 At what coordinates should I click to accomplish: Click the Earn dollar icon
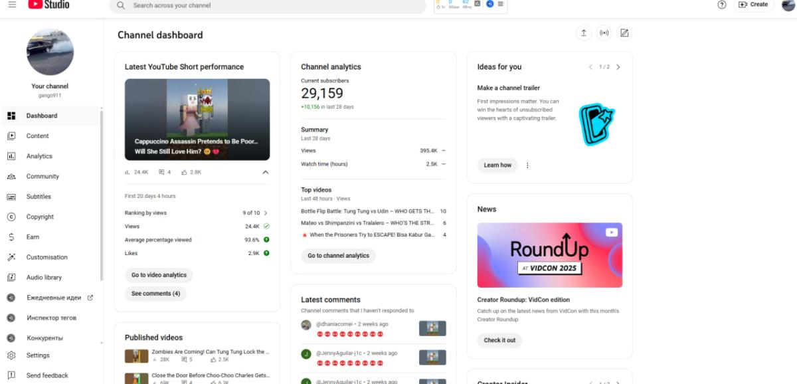[11, 237]
